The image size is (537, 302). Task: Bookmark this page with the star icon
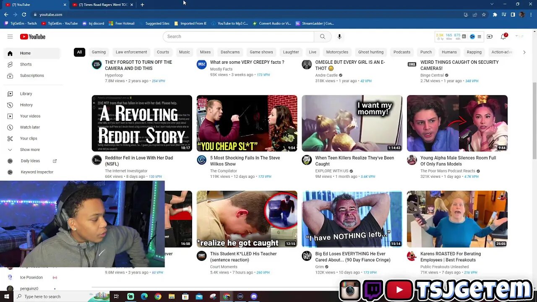pos(484,15)
